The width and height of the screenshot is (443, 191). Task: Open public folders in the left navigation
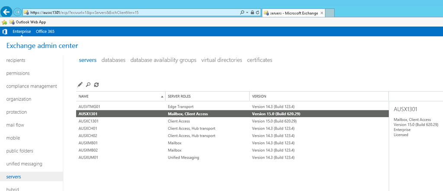[19, 151]
